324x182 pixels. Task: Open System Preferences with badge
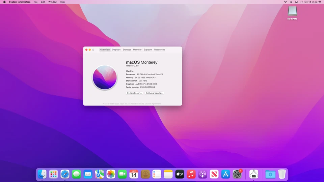[237, 174]
